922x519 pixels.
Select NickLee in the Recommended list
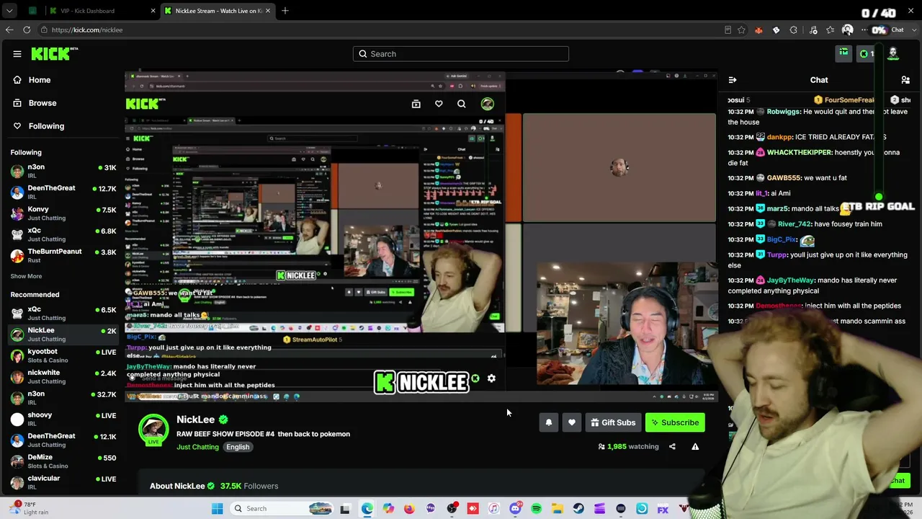click(x=63, y=334)
